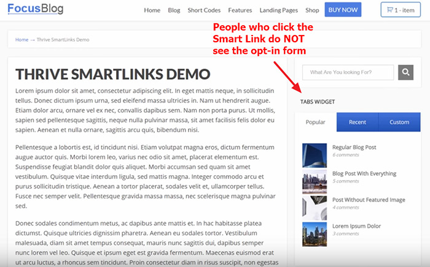Click the Shop navigation item
The height and width of the screenshot is (267, 430).
point(312,10)
